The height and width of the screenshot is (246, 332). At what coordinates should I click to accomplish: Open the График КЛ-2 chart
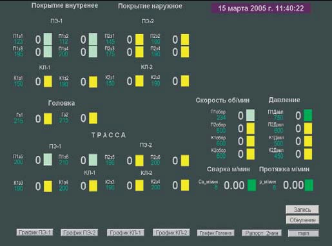point(171,232)
